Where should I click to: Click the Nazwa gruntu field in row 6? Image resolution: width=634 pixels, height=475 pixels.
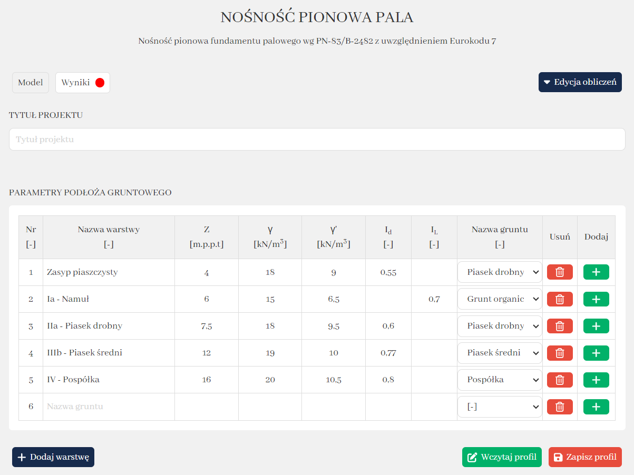(x=109, y=407)
